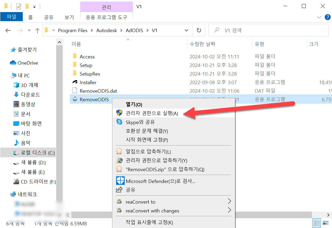Screen dimensions: 332x228
Task: Click the 공유 share icon in context menu
Action: click(x=119, y=190)
